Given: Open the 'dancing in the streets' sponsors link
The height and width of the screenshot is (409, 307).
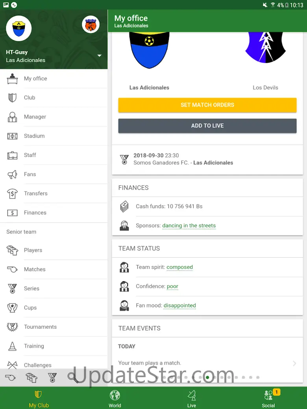Looking at the screenshot, I should pos(189,226).
